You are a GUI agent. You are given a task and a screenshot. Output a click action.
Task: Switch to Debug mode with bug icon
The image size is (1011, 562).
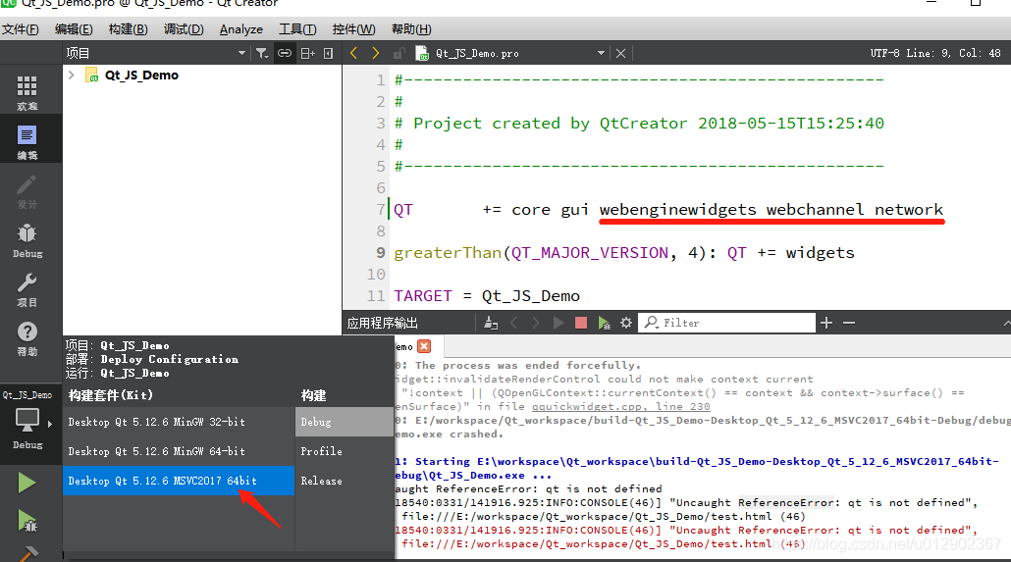pyautogui.click(x=27, y=239)
